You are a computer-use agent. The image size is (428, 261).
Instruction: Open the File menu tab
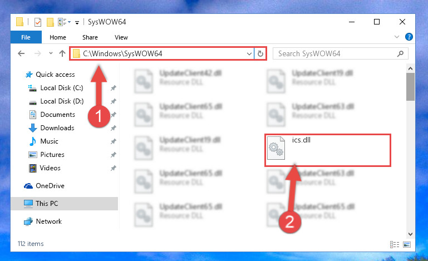26,37
